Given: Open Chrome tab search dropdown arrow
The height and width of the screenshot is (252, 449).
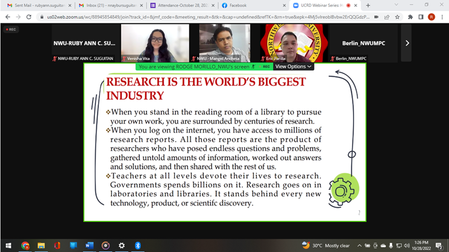Looking at the screenshot, I should coord(396,5).
